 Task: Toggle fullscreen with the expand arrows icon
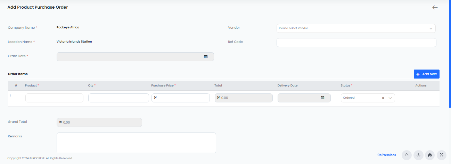pyautogui.click(x=442, y=155)
